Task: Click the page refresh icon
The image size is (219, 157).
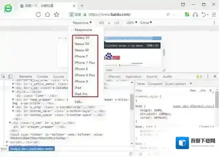Action: coord(38,14)
